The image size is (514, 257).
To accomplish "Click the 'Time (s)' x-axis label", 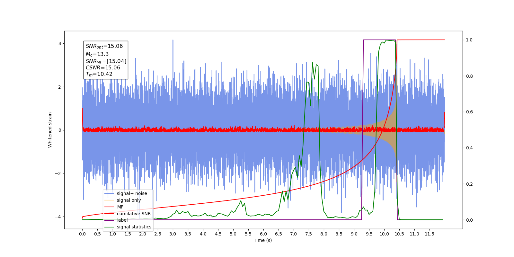I will (x=263, y=240).
